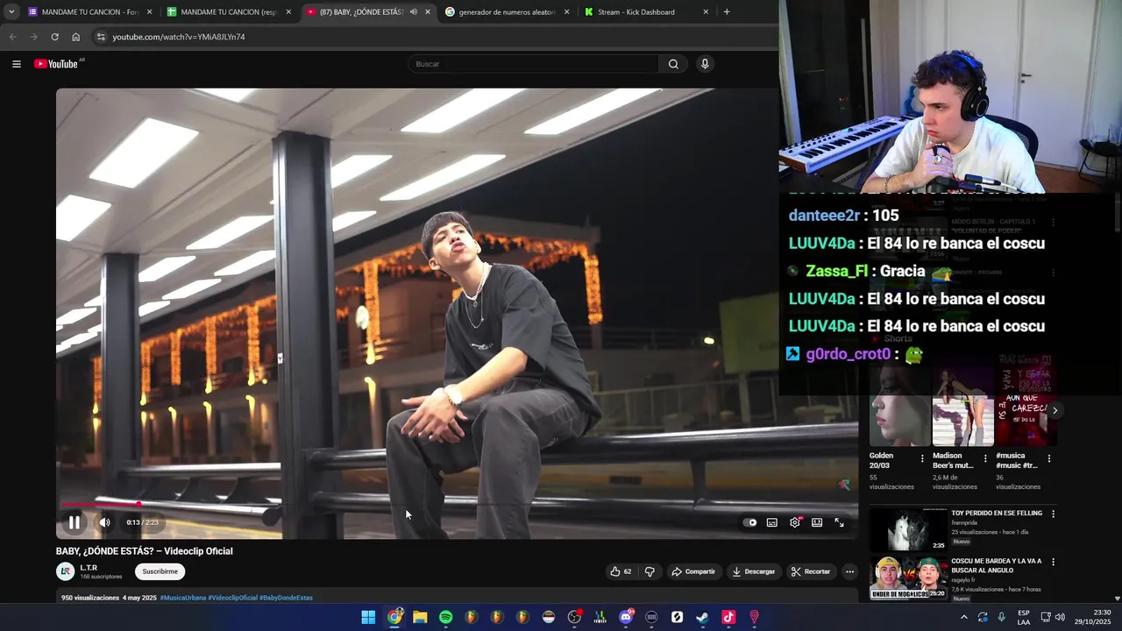Switch to the generador de numeros aleatorios tab
Image resolution: width=1122 pixels, height=631 pixels.
pos(508,12)
